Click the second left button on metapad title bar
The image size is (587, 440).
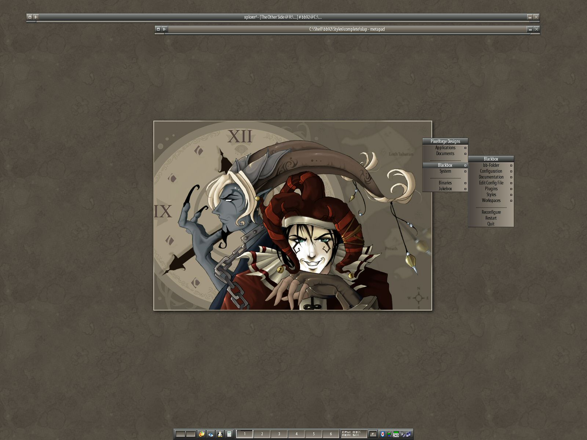click(x=164, y=29)
